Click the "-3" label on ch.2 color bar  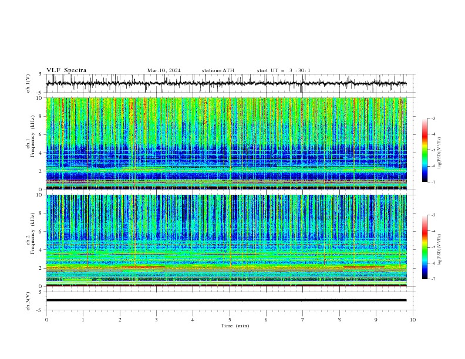433,215
